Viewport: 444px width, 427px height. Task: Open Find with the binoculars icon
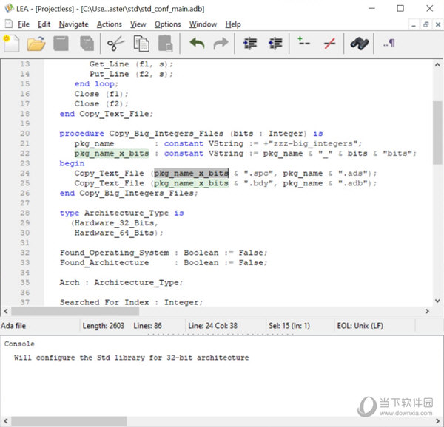point(360,44)
